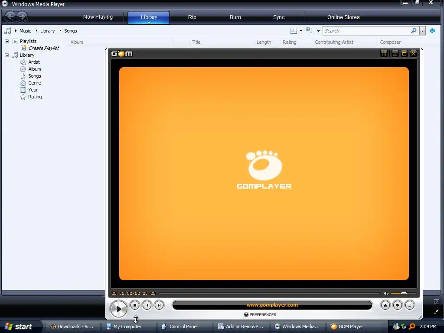The image size is (444, 333).
Task: Open GOM Player control panel button
Action: [398, 305]
